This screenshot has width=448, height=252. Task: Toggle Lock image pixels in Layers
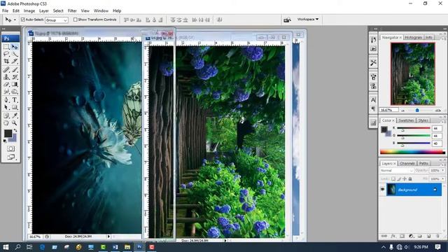coord(399,179)
